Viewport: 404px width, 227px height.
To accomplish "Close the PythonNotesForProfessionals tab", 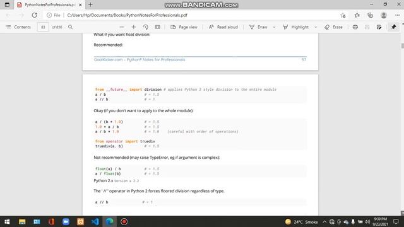I will 80,4.
